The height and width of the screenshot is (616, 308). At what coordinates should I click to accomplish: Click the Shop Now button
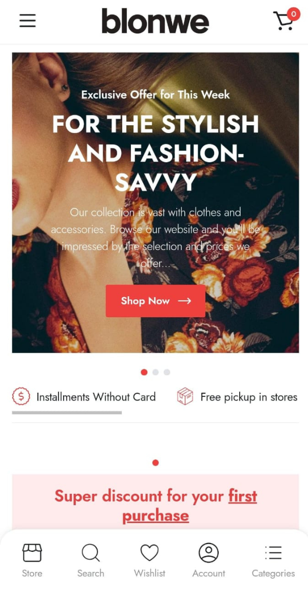pos(156,301)
